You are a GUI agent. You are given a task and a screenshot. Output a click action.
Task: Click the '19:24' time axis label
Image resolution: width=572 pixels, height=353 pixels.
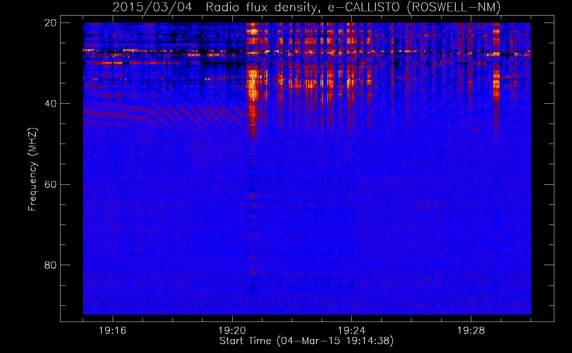(352, 331)
